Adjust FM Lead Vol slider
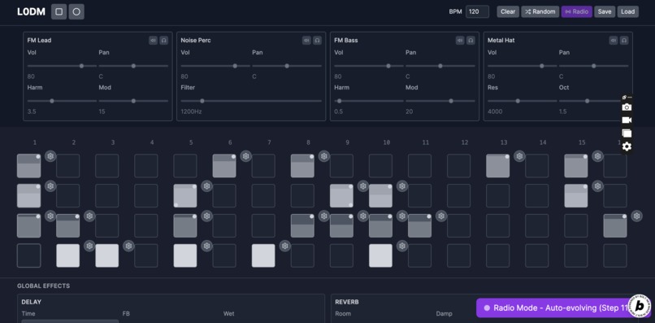Screen dimensions: 655x323 coord(62,66)
